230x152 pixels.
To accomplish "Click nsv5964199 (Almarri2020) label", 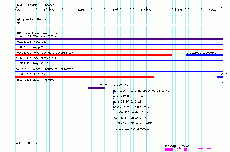I will click(x=132, y=107).
